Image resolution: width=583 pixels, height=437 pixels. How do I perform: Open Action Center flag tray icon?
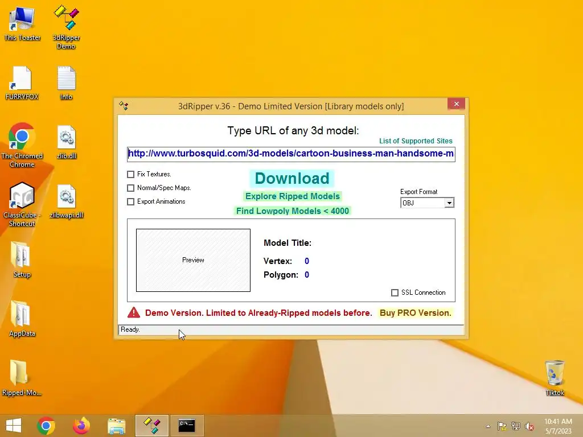pyautogui.click(x=502, y=426)
